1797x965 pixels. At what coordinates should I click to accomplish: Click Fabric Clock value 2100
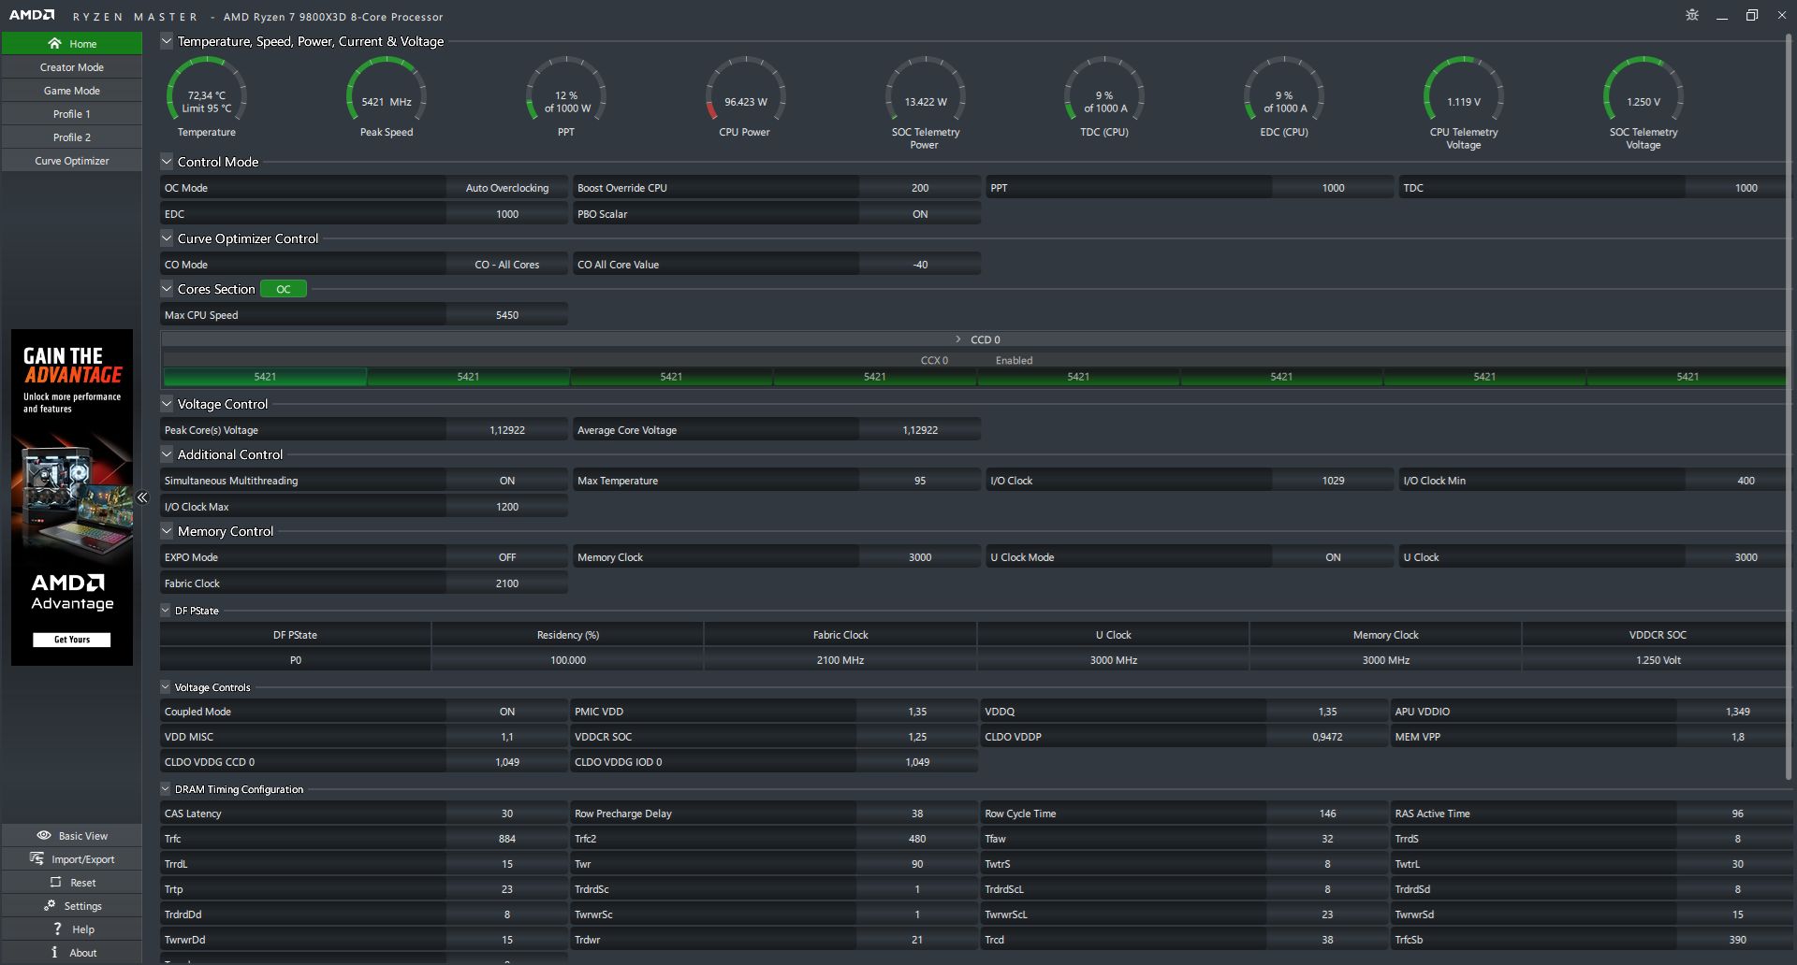(x=507, y=583)
